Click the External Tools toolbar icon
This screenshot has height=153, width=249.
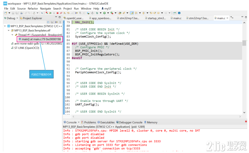point(112,13)
